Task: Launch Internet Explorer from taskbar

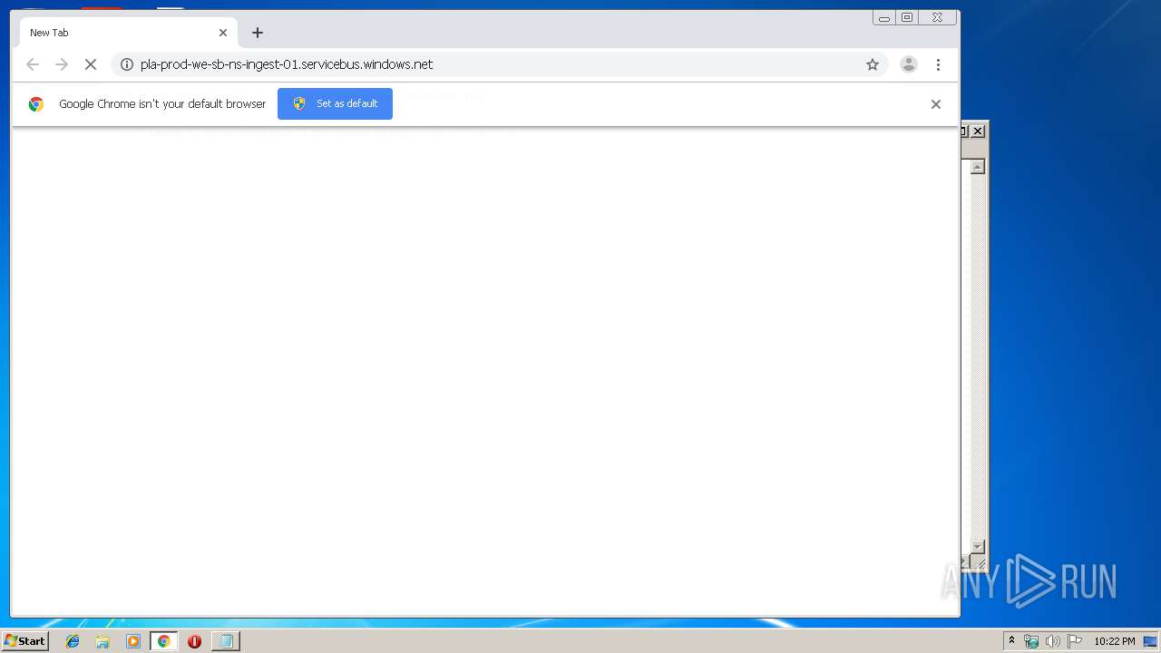Action: 73,641
